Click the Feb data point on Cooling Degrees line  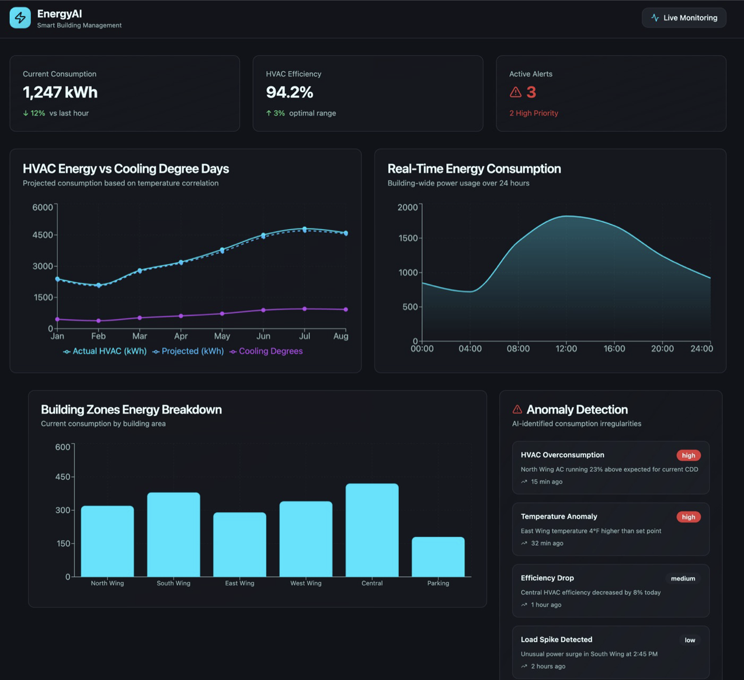tap(99, 321)
